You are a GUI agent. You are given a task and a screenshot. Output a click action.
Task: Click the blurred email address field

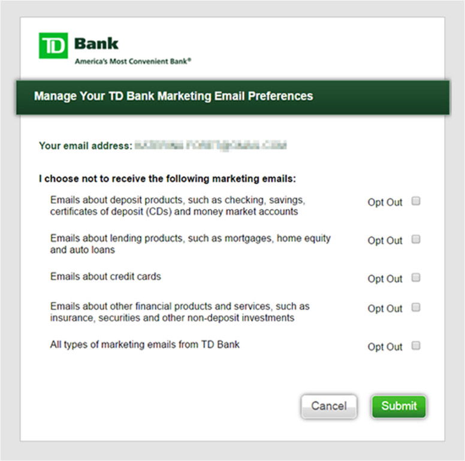click(x=210, y=145)
